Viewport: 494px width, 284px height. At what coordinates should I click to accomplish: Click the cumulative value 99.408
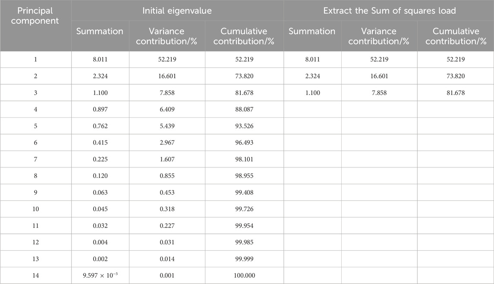pos(244,192)
